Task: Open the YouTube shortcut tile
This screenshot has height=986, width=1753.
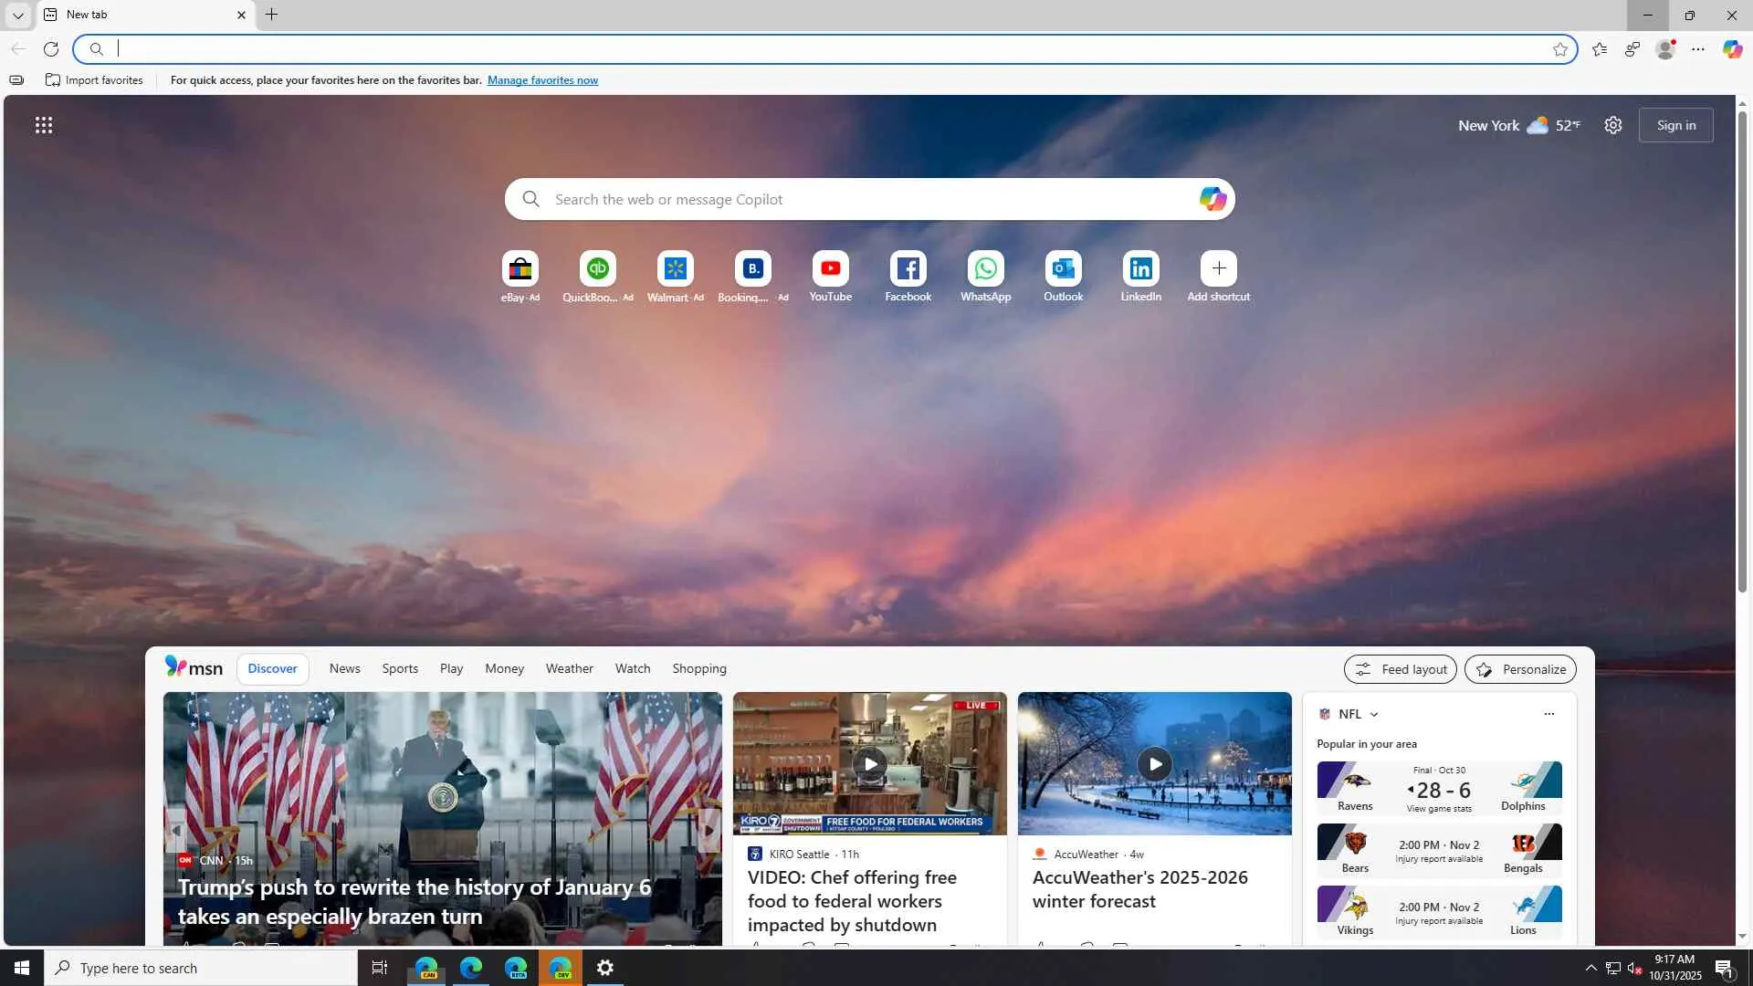Action: [830, 268]
